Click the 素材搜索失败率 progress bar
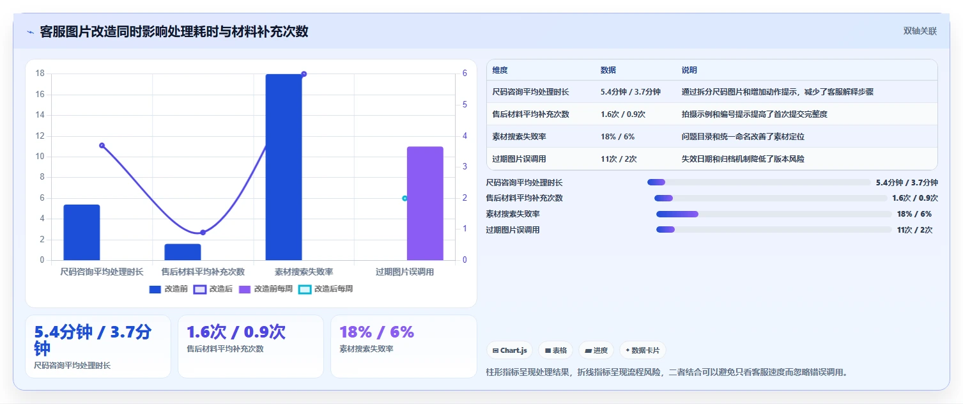Screen dimensions: 963x404 tap(774, 214)
